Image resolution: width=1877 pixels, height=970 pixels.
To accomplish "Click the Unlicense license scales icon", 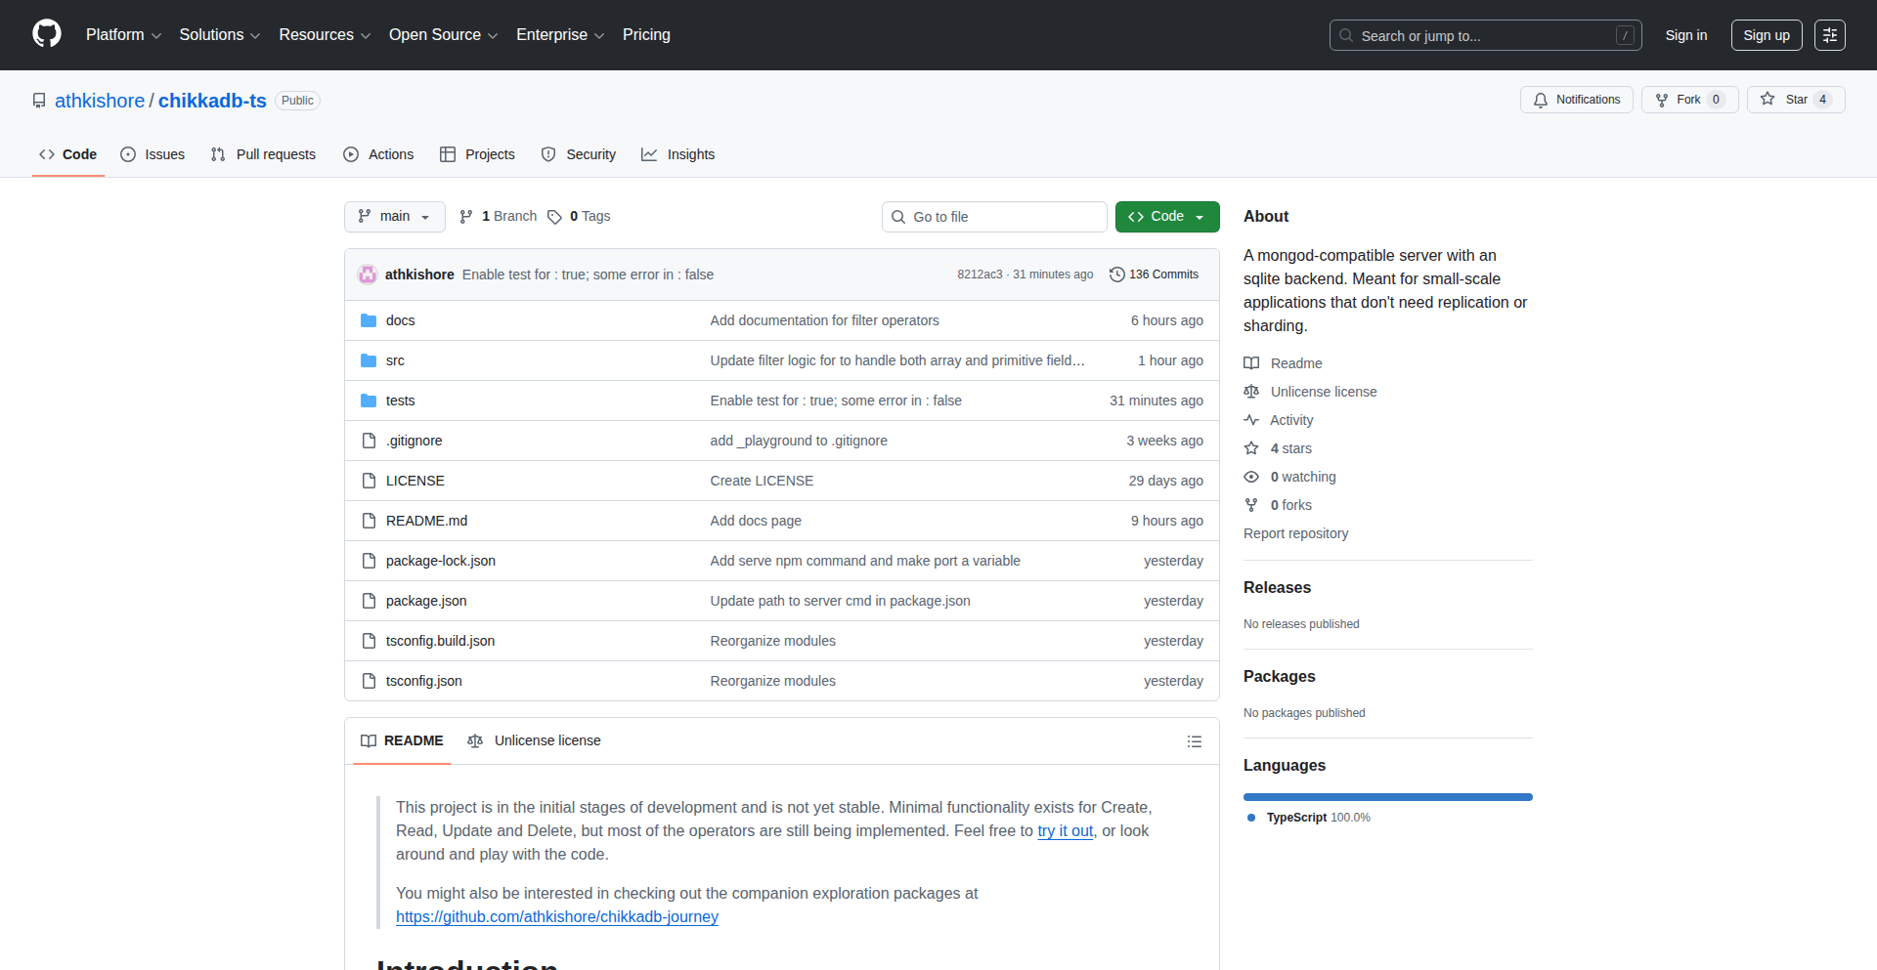I will point(1251,391).
